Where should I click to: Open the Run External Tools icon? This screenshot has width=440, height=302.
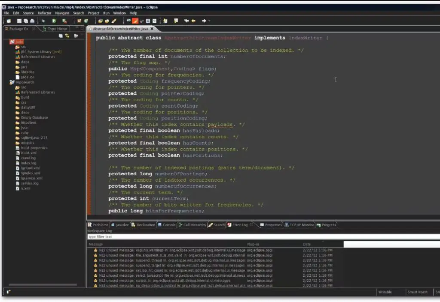pyautogui.click(x=64, y=21)
